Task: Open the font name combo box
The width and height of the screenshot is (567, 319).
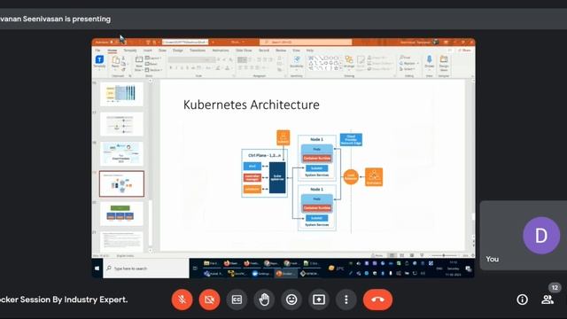Action: (189, 59)
